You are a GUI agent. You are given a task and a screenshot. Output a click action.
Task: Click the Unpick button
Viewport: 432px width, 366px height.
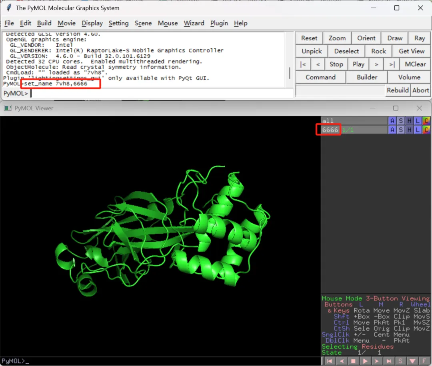(x=312, y=51)
